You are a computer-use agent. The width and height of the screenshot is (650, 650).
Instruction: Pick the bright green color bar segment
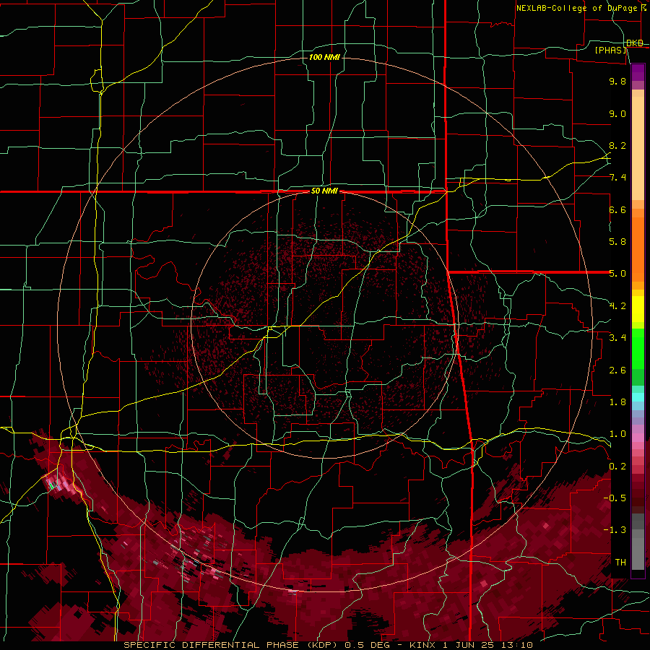pyautogui.click(x=638, y=349)
